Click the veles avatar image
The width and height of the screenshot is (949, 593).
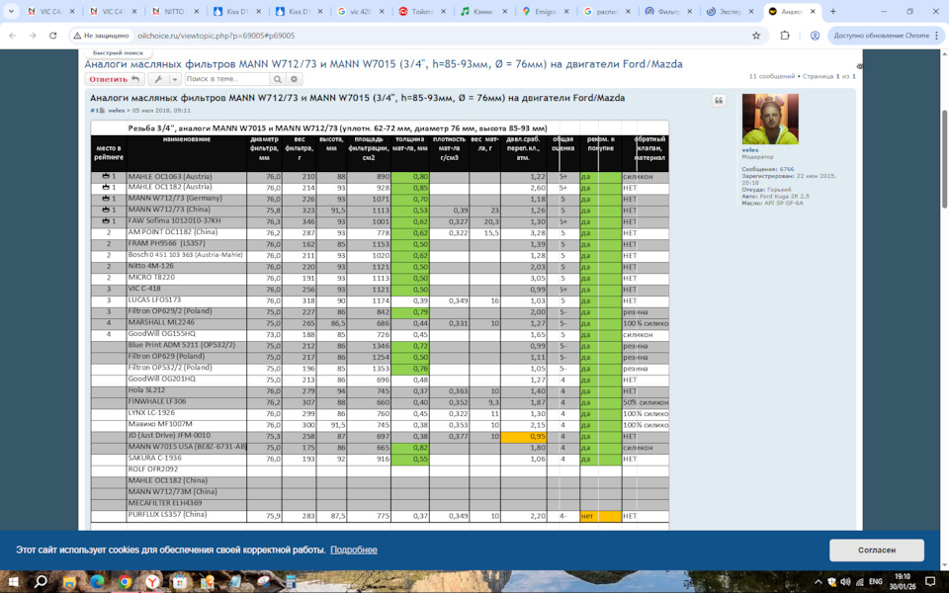(770, 120)
